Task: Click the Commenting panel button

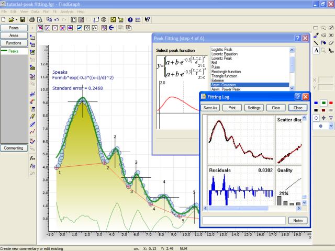Action: [14, 148]
